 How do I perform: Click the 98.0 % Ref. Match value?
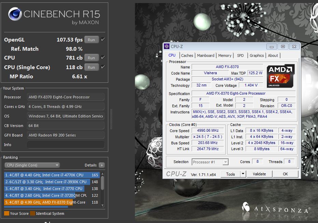point(74,49)
